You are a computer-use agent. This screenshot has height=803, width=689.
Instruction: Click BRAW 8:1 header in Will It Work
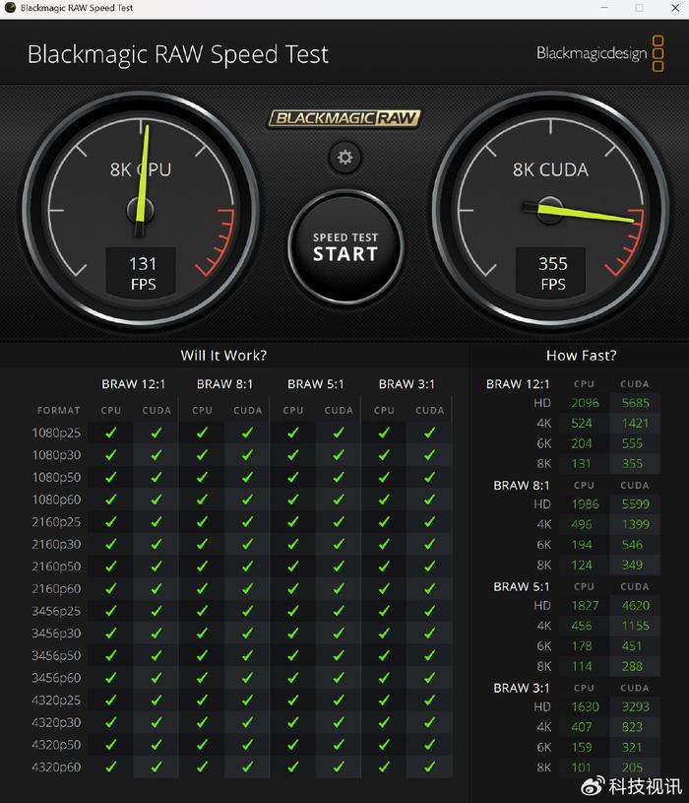tap(225, 384)
